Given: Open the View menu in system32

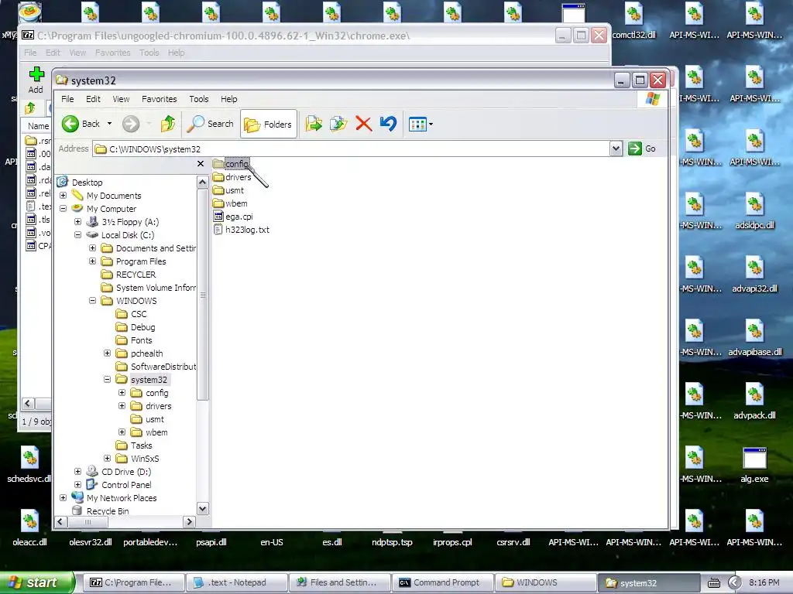Looking at the screenshot, I should tap(121, 99).
